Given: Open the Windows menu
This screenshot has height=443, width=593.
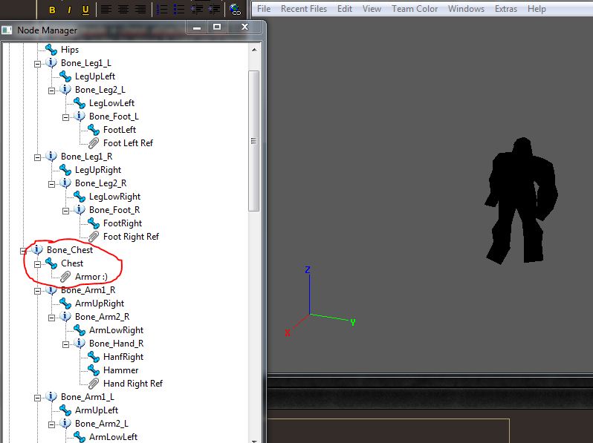Looking at the screenshot, I should 466,9.
